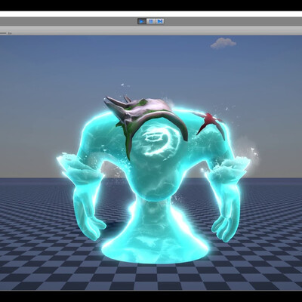Click the Game view control bar below the toolbar
302x302 pixels.
click(151, 31)
